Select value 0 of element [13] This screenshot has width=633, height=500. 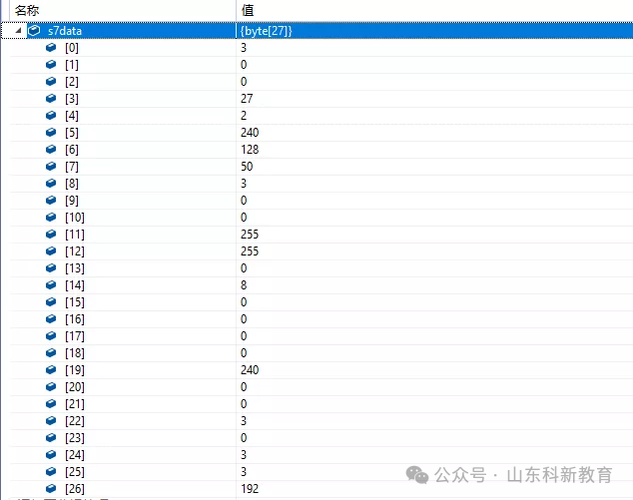pos(244,267)
